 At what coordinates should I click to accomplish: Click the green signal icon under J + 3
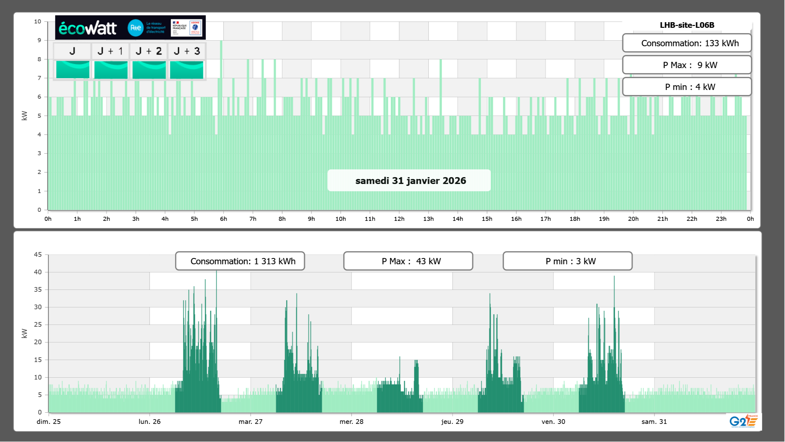187,69
